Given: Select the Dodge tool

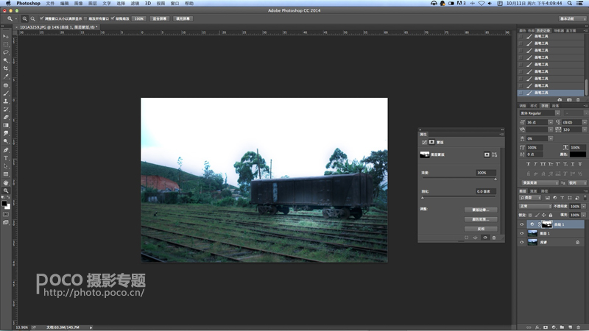Looking at the screenshot, I should click(6, 141).
